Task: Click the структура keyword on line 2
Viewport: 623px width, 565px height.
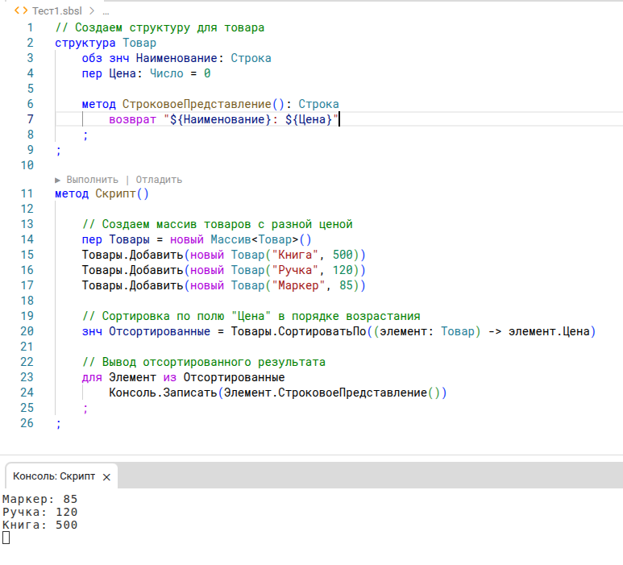Action: [x=85, y=43]
